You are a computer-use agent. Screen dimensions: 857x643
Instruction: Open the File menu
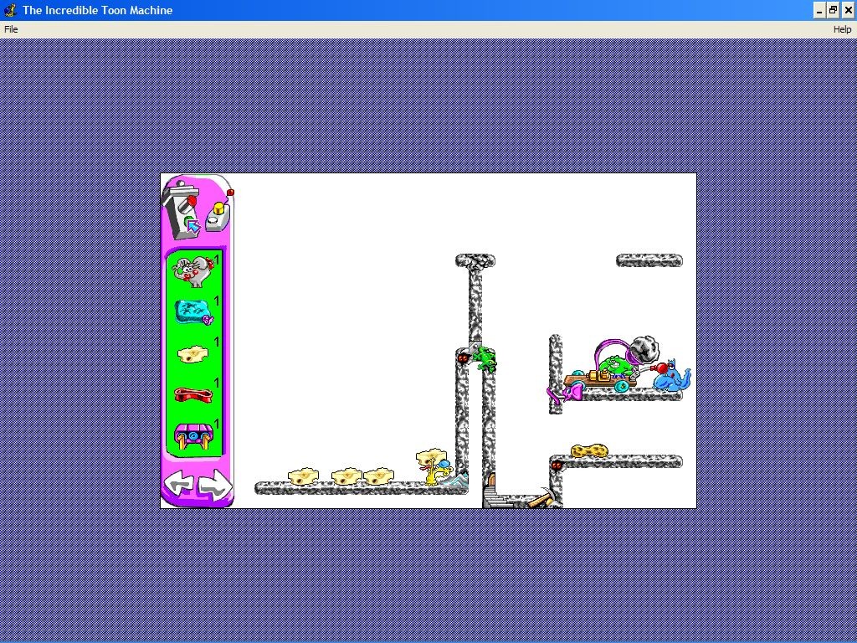[x=11, y=29]
